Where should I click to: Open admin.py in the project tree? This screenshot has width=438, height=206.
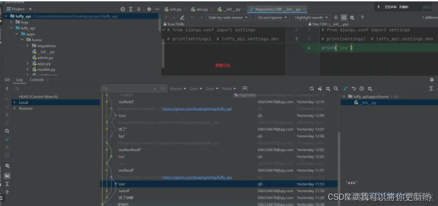[x=43, y=58]
